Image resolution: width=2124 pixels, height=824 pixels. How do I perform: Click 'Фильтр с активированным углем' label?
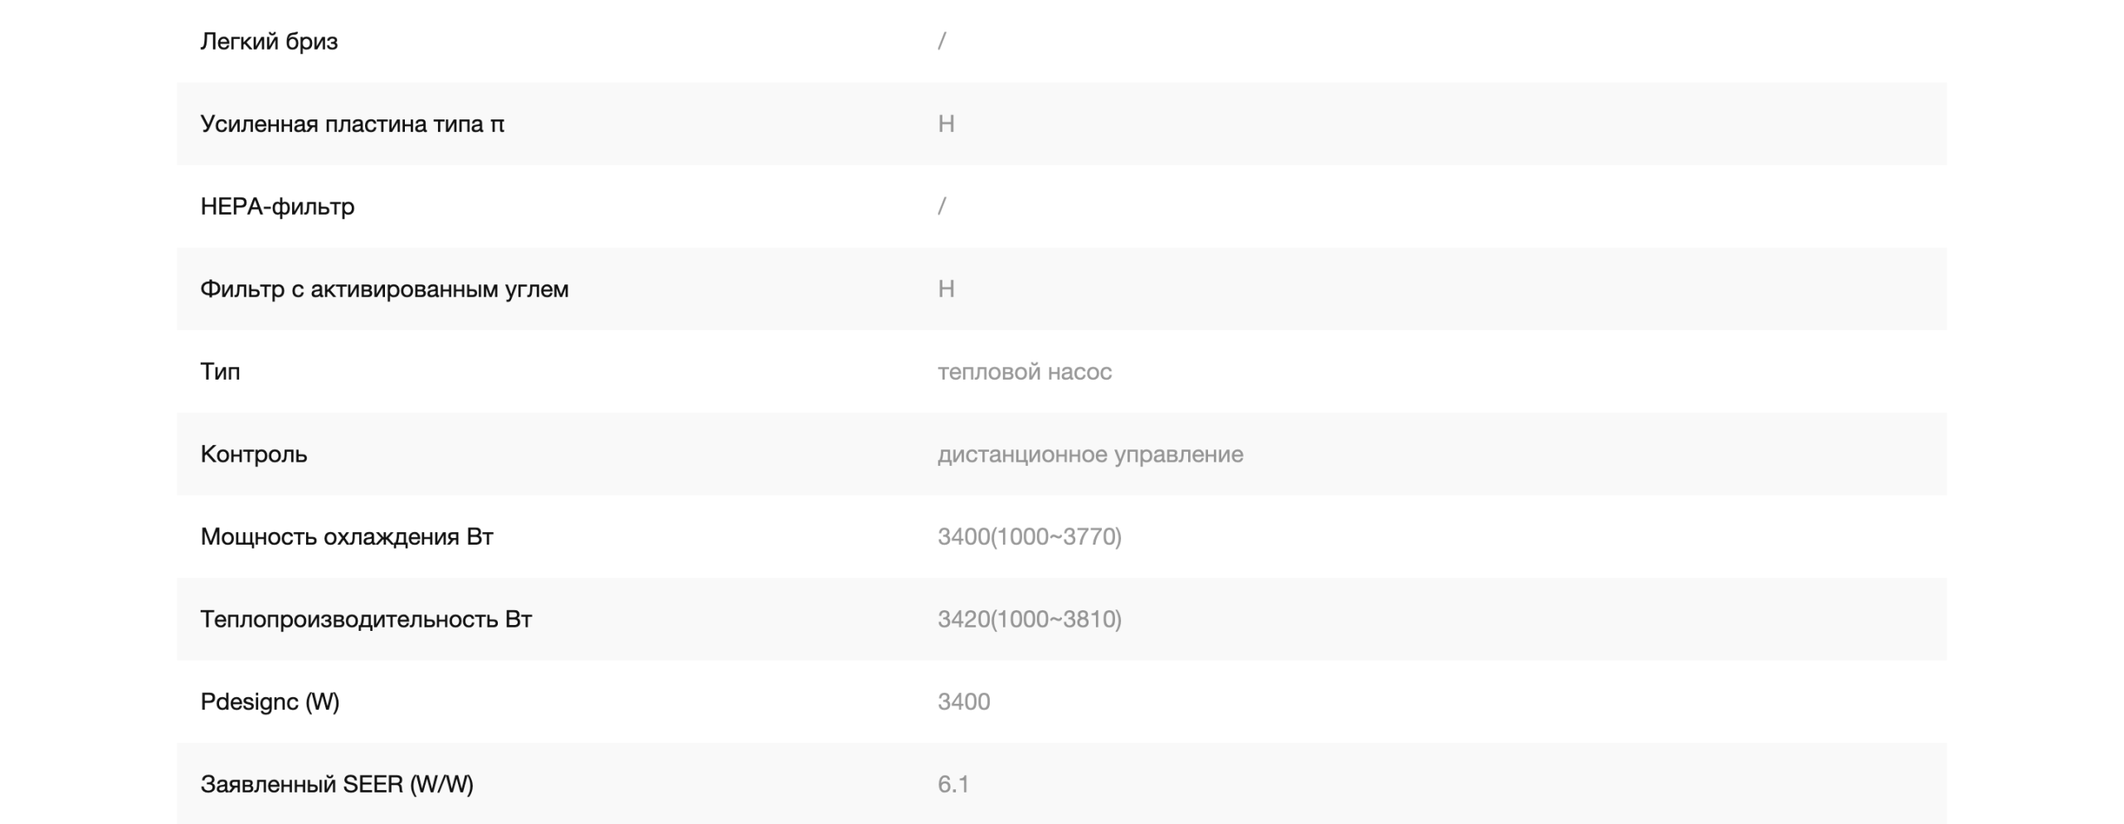[384, 288]
